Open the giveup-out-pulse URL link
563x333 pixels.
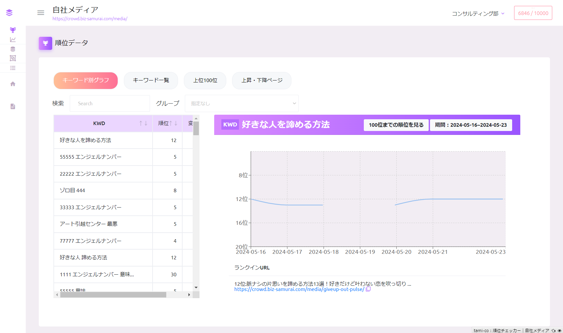tap(299, 289)
